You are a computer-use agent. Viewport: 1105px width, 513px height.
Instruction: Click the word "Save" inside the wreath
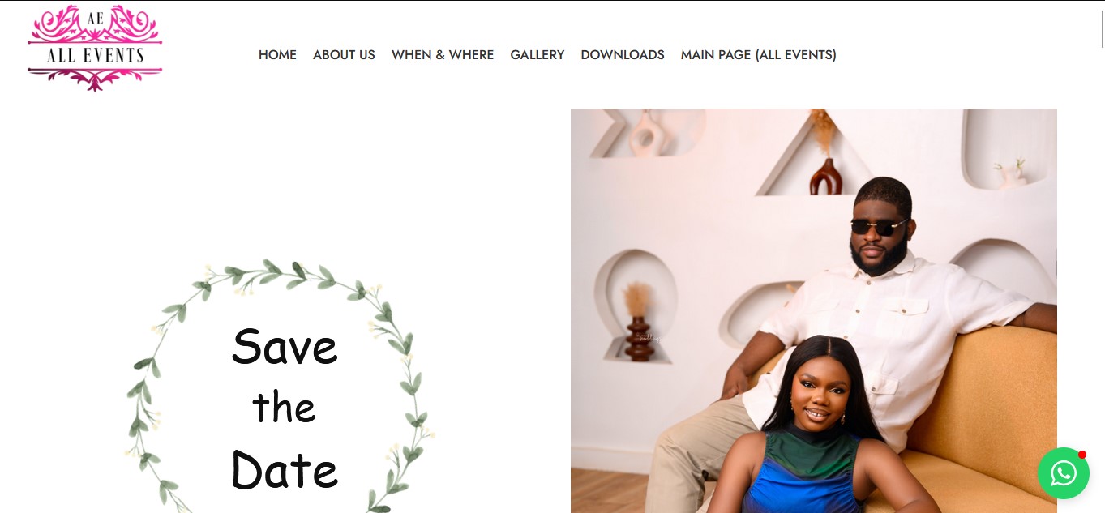click(285, 347)
